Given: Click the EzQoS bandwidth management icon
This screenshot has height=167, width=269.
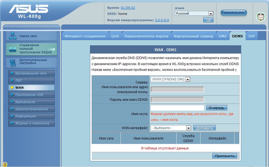Looking at the screenshot, I should [12, 49].
